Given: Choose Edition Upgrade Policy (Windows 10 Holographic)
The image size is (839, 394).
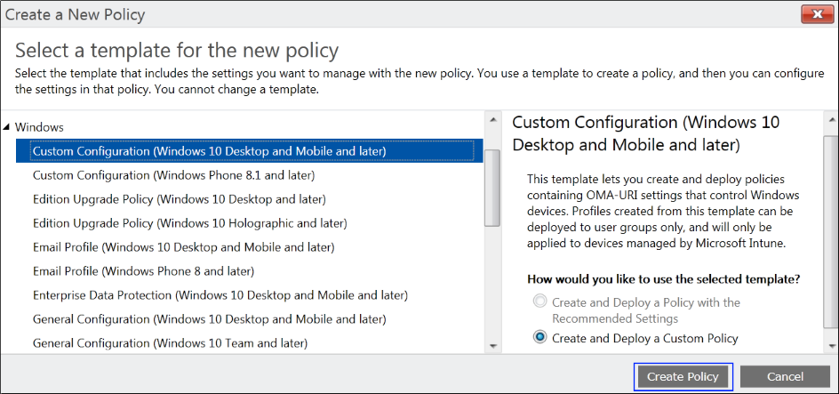Looking at the screenshot, I should [x=189, y=223].
